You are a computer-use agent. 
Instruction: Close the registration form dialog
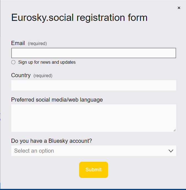click(179, 8)
